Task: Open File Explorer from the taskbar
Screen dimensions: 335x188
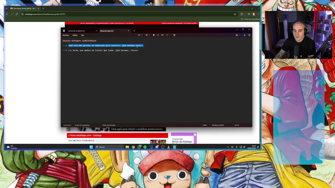Action: 127,147
